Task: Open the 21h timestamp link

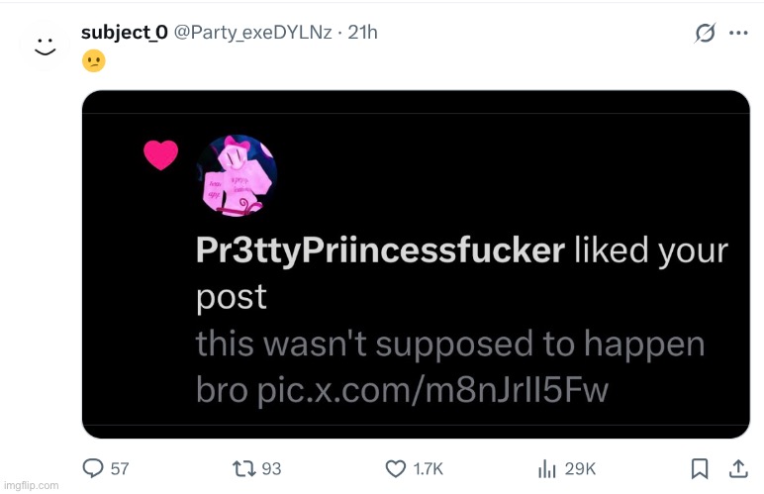Action: coord(363,33)
